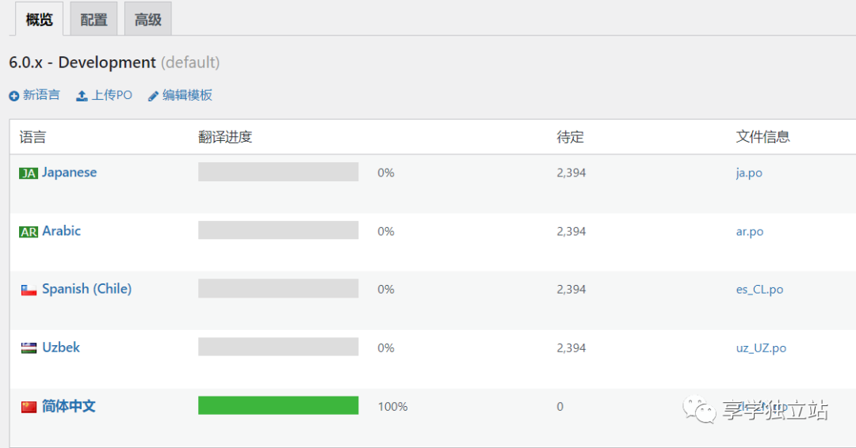The image size is (856, 448).
Task: Click the green AR Arabic language badge
Action: point(29,232)
